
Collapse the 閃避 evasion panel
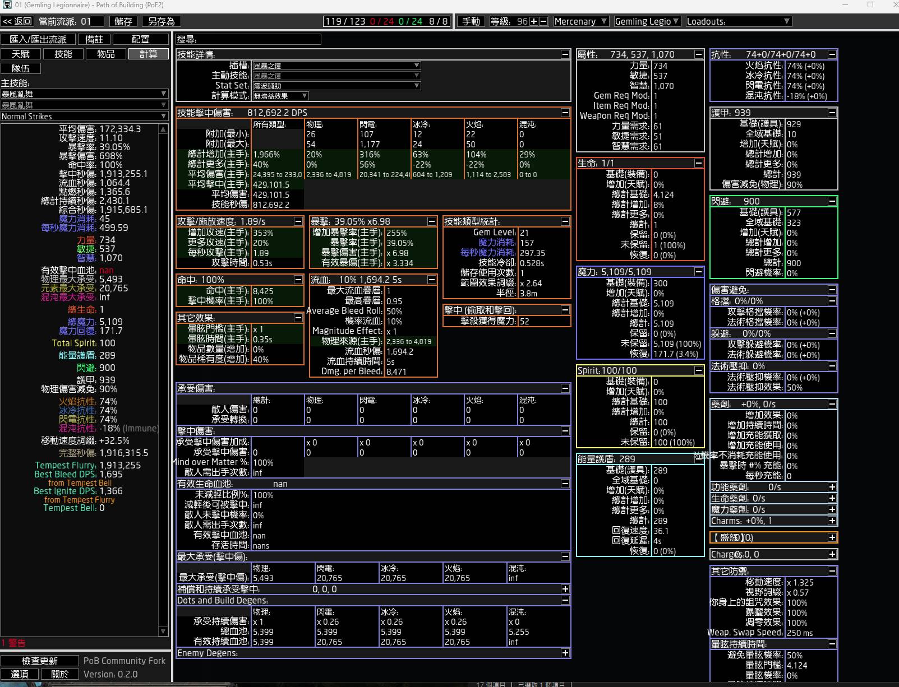(832, 201)
